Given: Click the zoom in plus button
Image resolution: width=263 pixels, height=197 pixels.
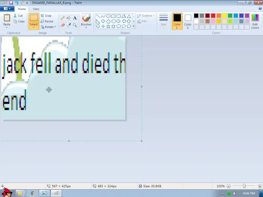Looking at the screenshot, I should [x=260, y=186].
